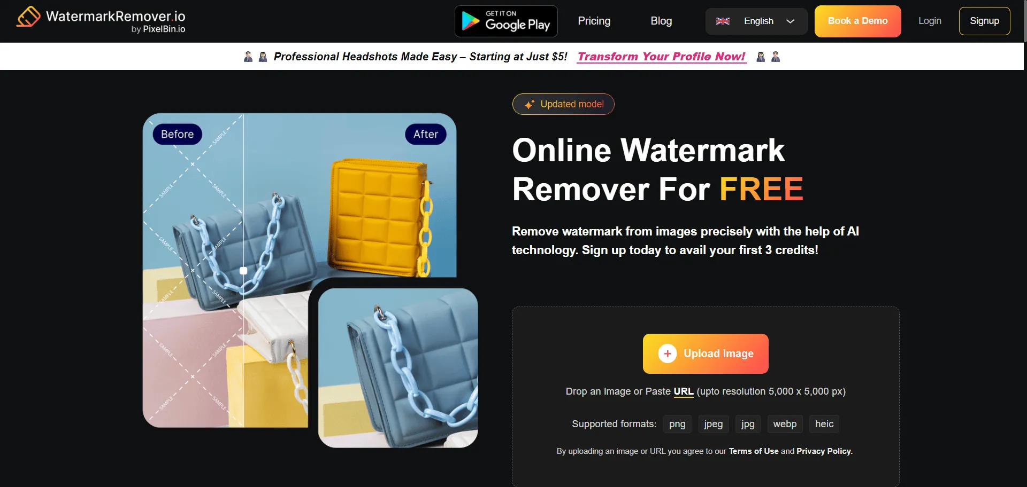Click the plus icon on Upload Image
Viewport: 1027px width, 487px height.
(667, 354)
